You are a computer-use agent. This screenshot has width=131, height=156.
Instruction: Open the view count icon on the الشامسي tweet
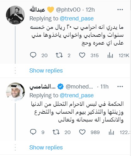pos(111,132)
